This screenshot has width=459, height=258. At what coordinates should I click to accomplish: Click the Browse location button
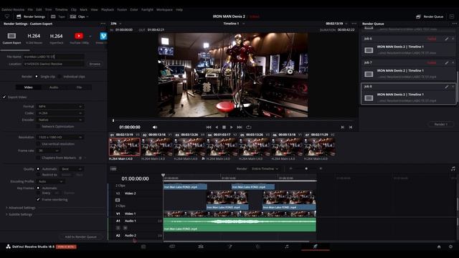[x=95, y=64]
